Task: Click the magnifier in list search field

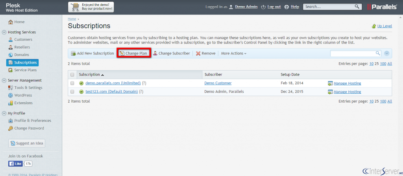Action: (378, 53)
